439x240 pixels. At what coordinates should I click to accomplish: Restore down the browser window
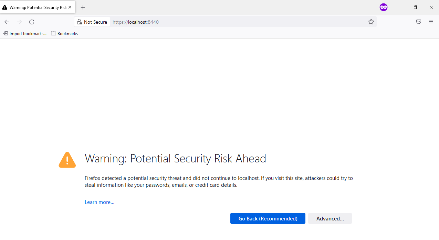pyautogui.click(x=416, y=7)
